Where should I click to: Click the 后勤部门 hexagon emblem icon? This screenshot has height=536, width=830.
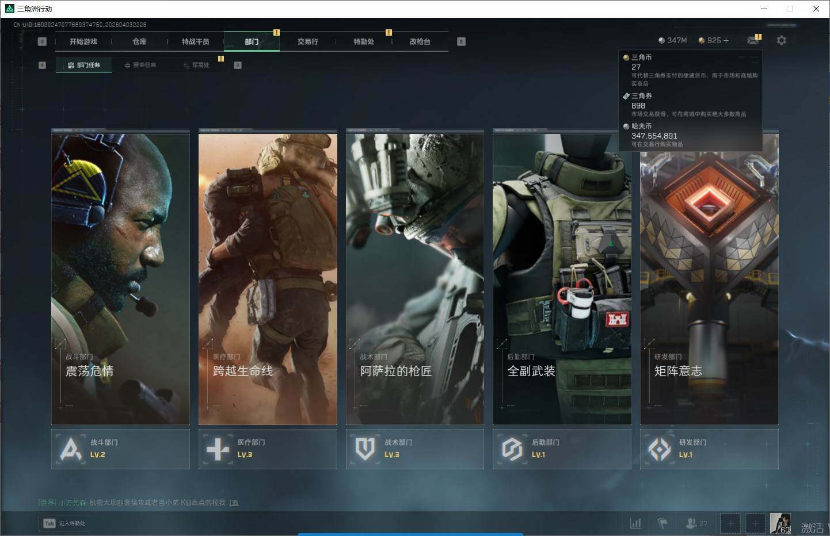click(x=512, y=449)
